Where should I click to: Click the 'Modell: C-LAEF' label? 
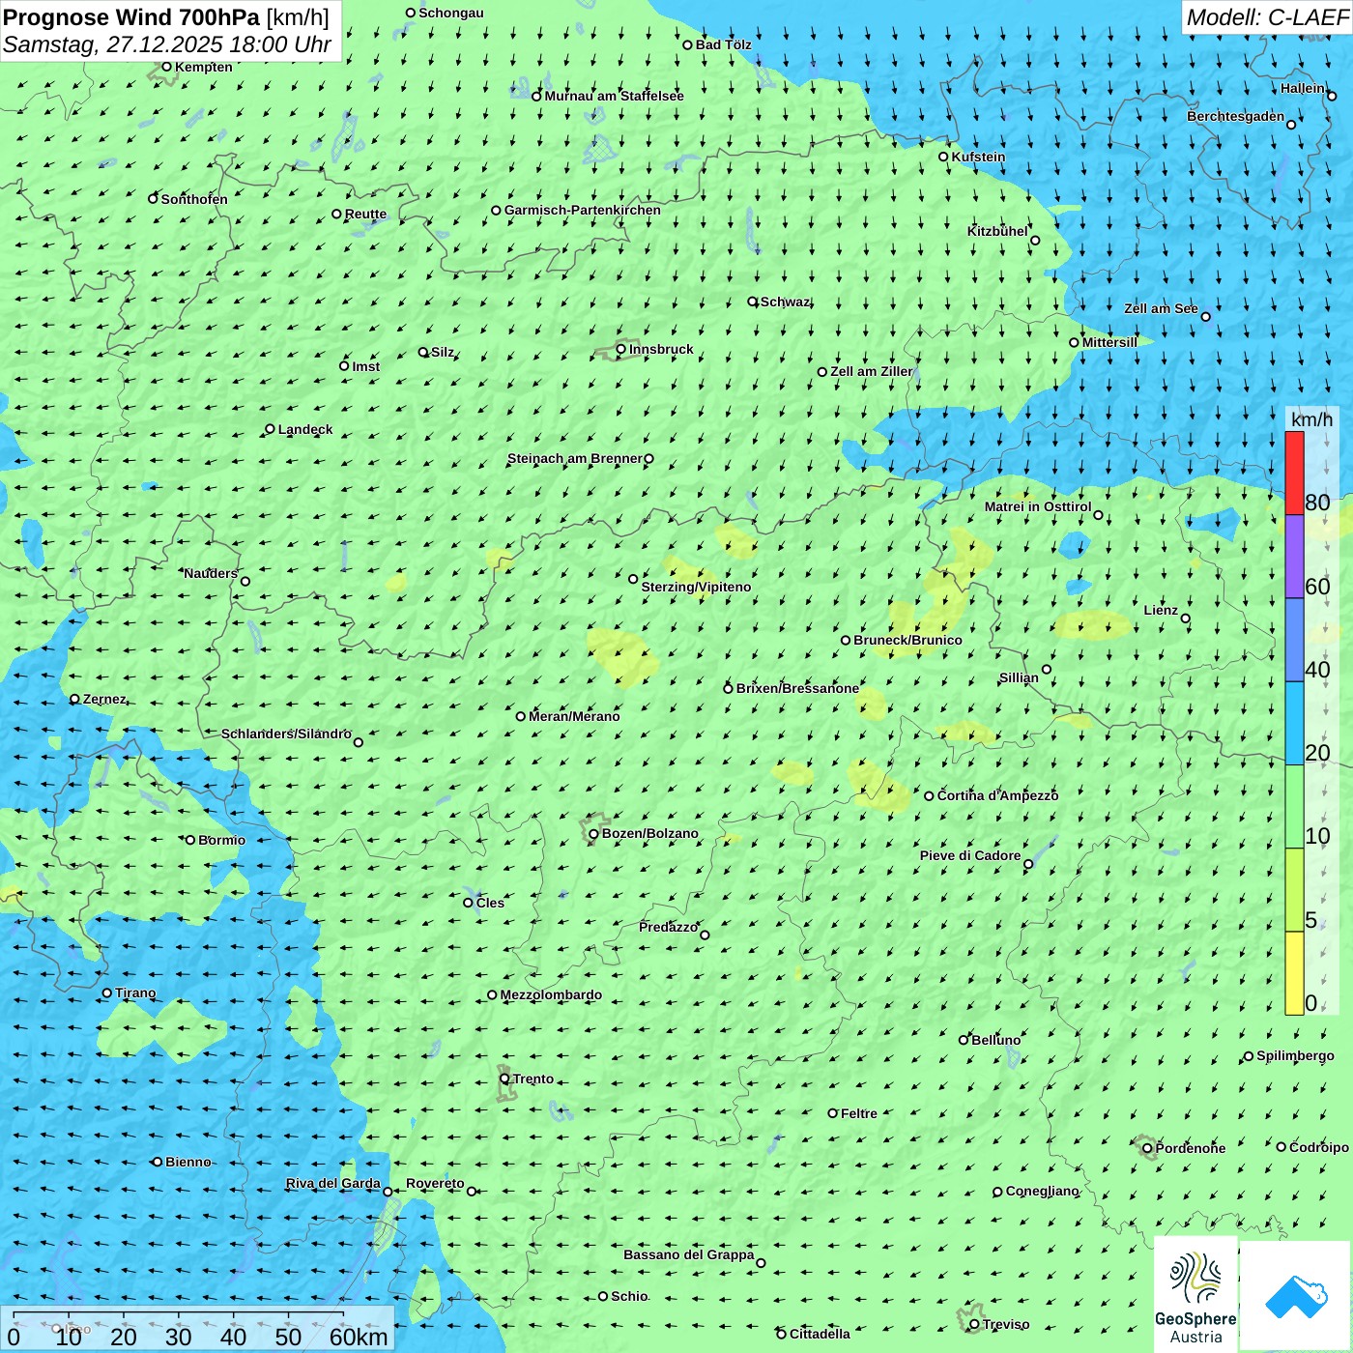pos(1266,17)
